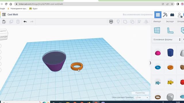The image size is (184, 103).
Task: Collapse the shapes panel with the chevron
Action: point(150,63)
